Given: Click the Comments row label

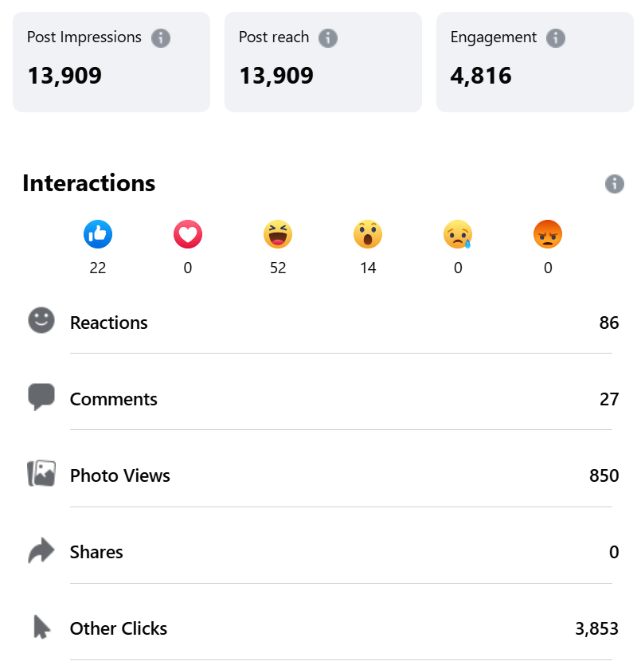Looking at the screenshot, I should point(114,399).
